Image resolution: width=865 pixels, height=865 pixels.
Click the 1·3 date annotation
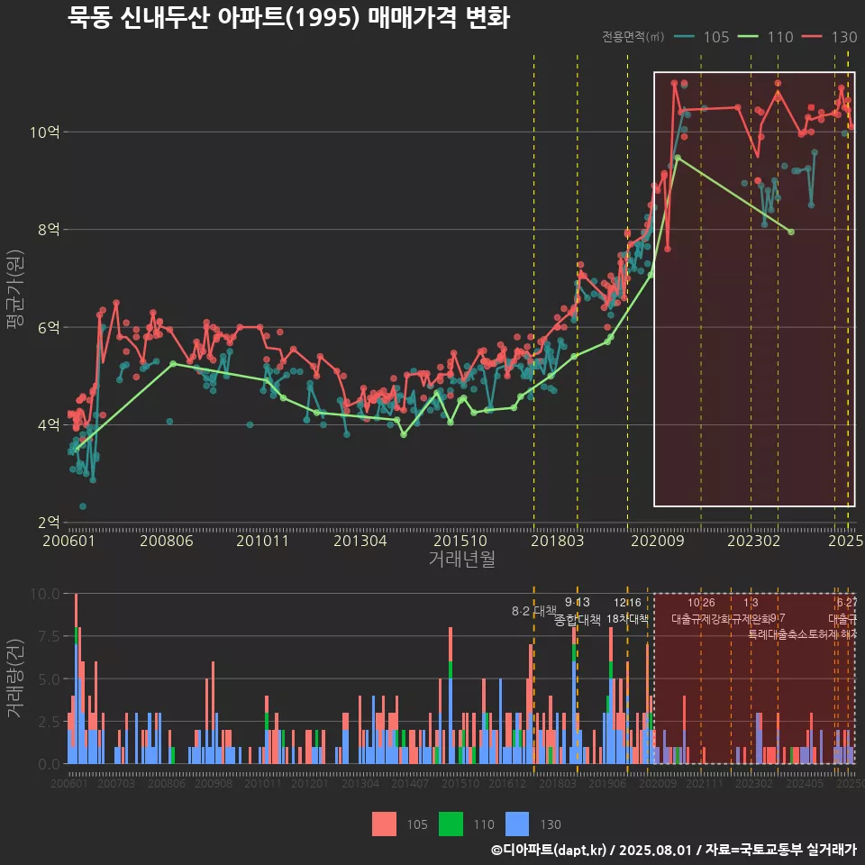pyautogui.click(x=751, y=603)
